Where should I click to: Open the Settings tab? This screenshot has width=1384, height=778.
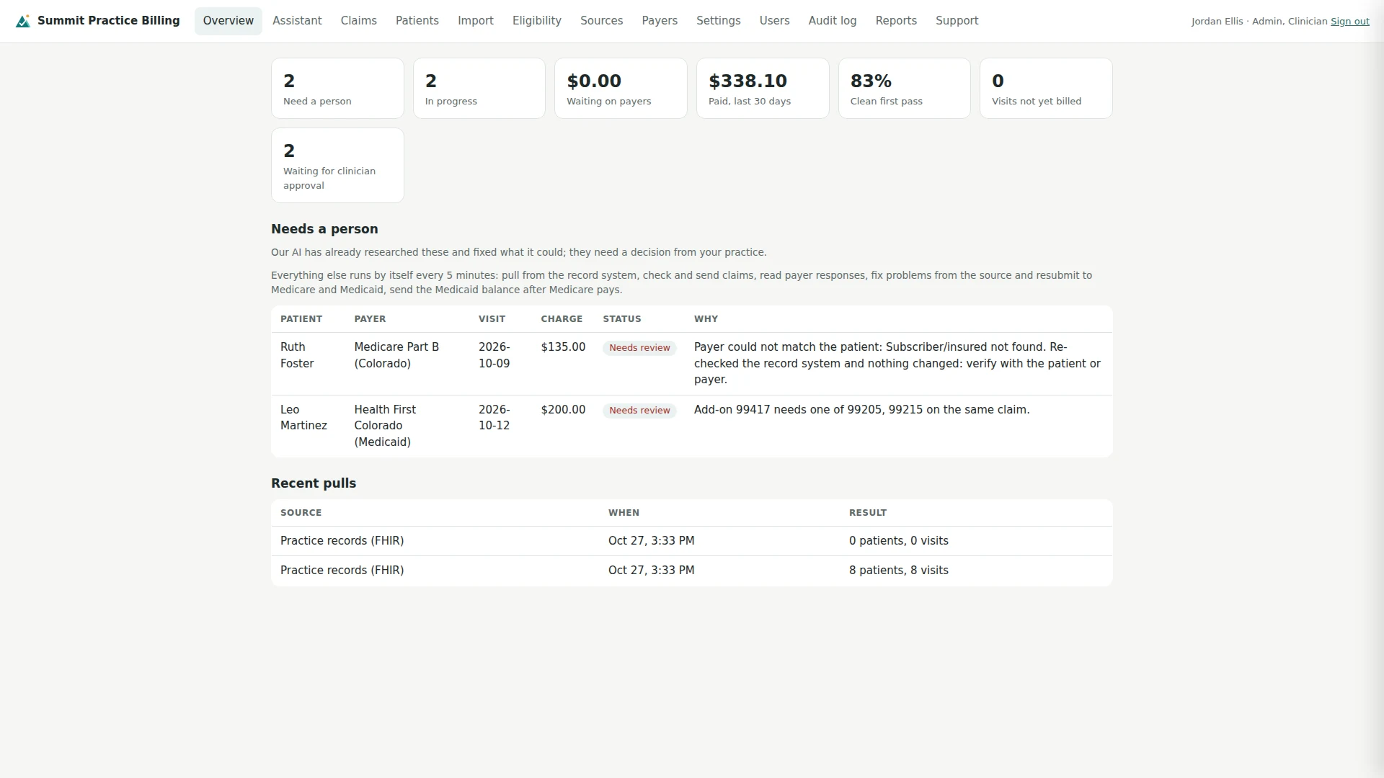click(718, 21)
